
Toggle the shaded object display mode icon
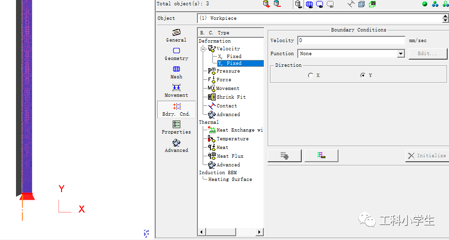(299, 4)
